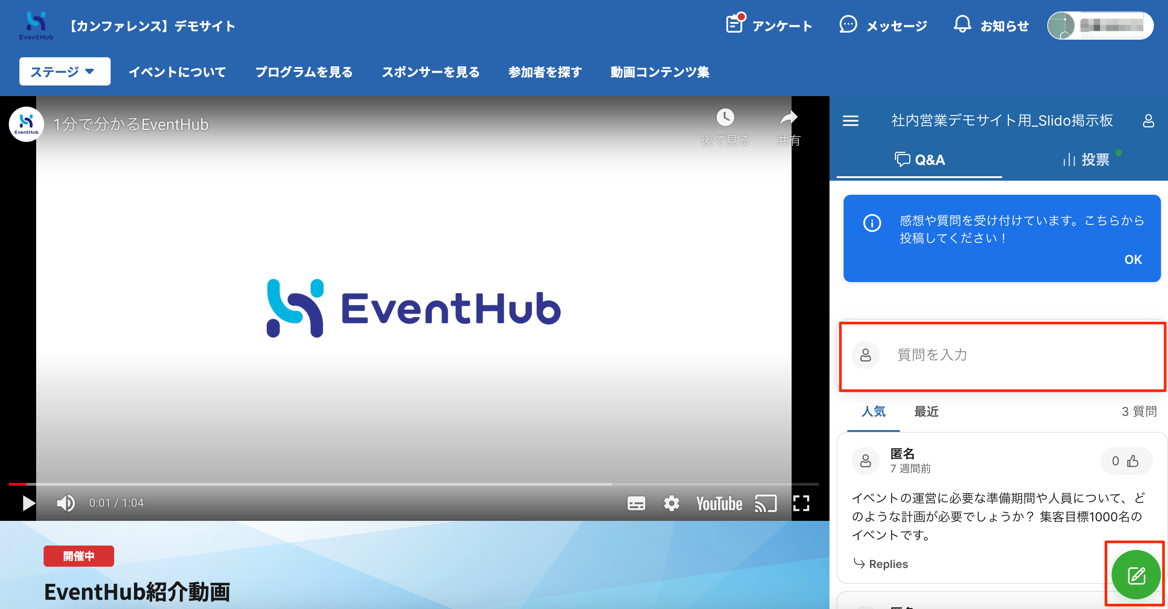The width and height of the screenshot is (1168, 609).
Task: Open 参加者を探す menu item
Action: [545, 72]
